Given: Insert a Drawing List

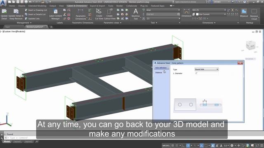Looking at the screenshot, I should 36,10.
